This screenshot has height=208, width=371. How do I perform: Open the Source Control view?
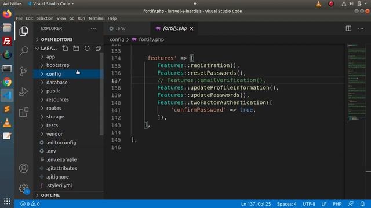(24, 71)
